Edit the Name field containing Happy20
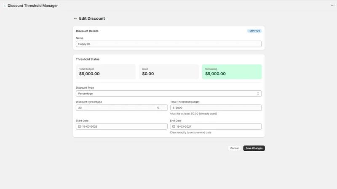The image size is (337, 189). pos(169,44)
